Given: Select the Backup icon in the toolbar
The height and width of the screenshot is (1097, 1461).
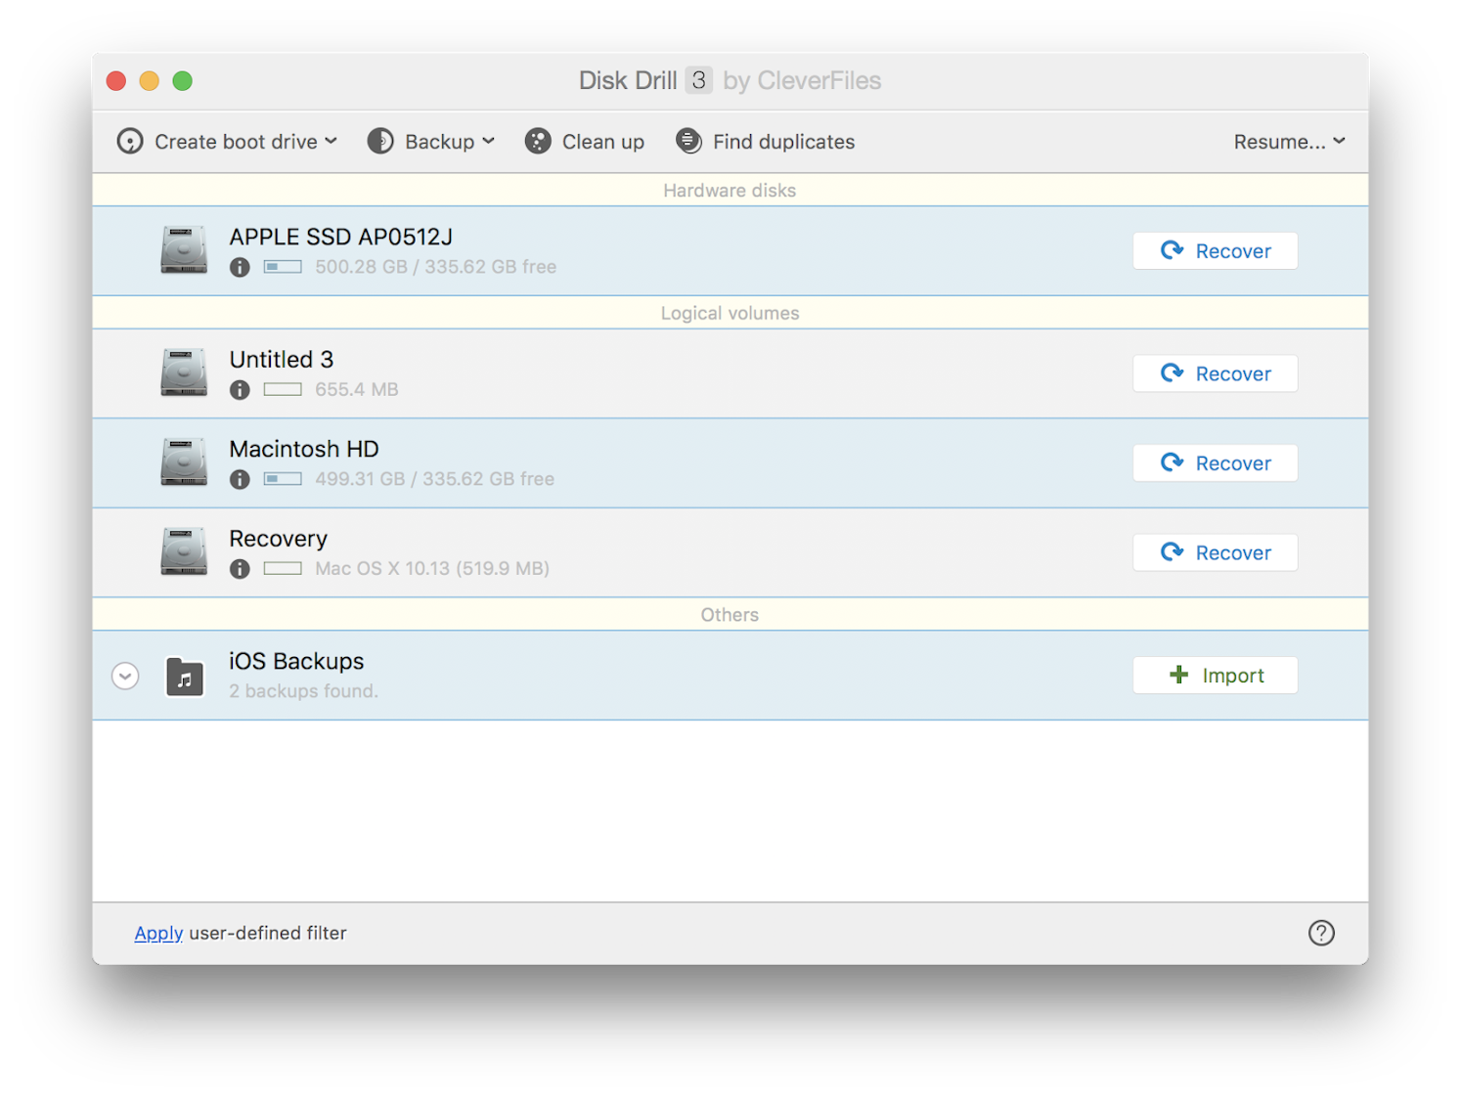Looking at the screenshot, I should pyautogui.click(x=379, y=141).
